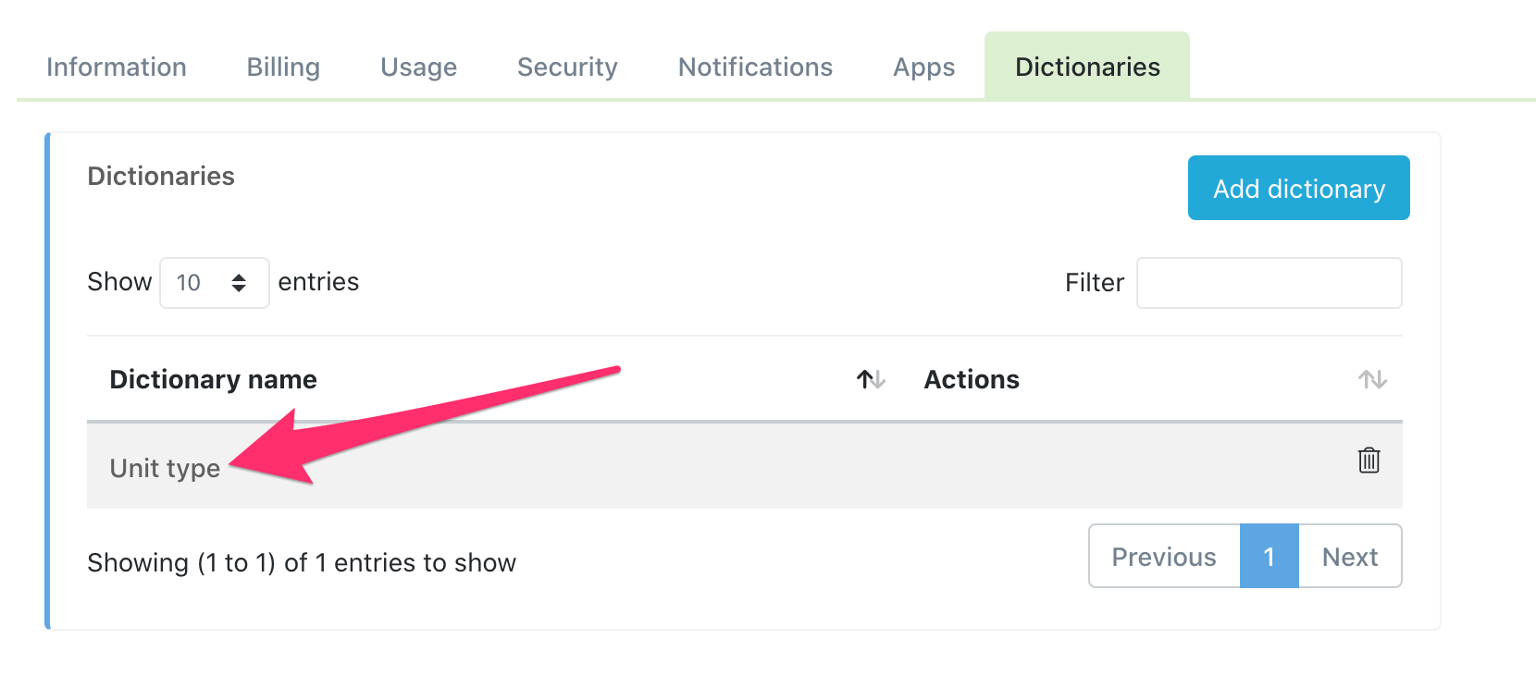
Task: Focus the Filter text field
Action: point(1269,283)
